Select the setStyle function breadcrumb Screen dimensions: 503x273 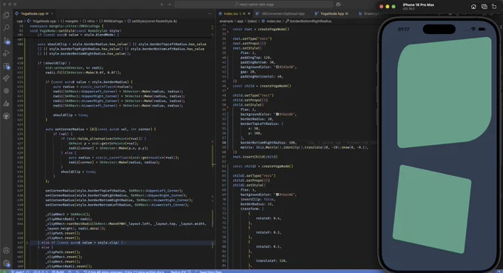click(152, 21)
